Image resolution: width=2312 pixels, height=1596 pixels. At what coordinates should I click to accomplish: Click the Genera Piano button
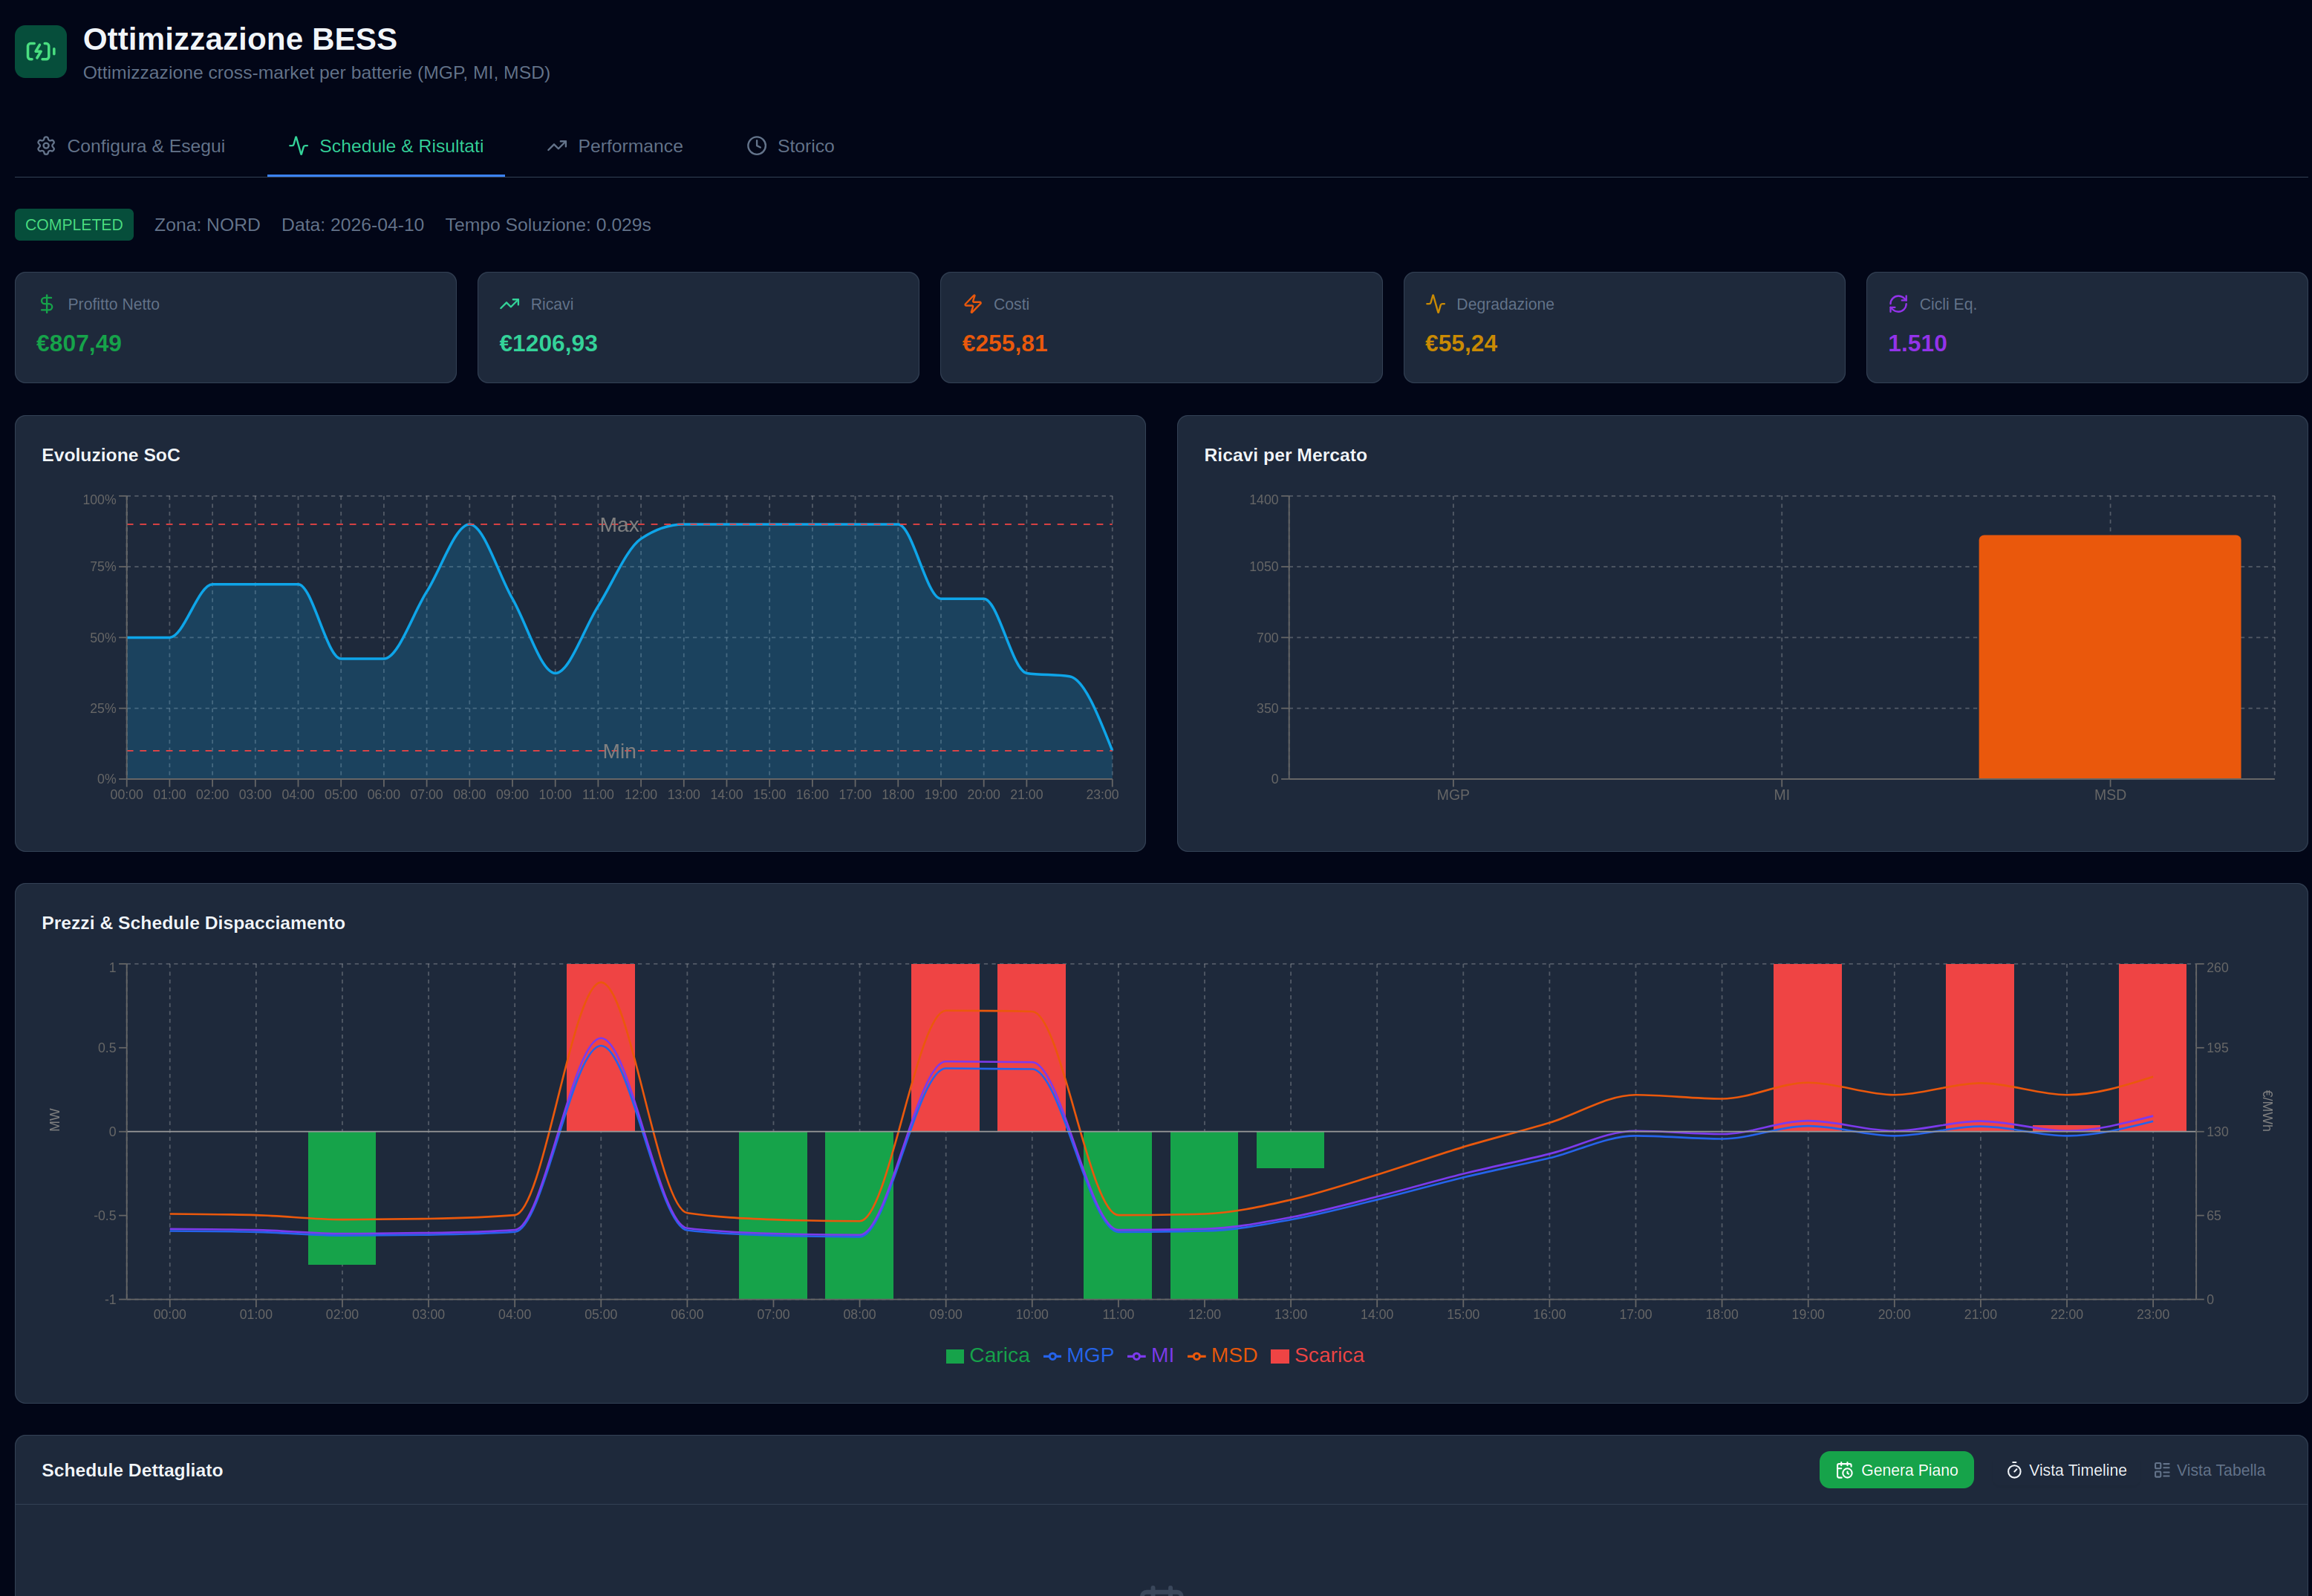(x=1897, y=1470)
